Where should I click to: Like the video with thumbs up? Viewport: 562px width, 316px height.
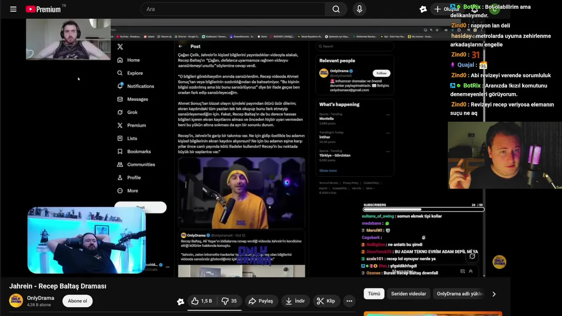tap(202, 301)
